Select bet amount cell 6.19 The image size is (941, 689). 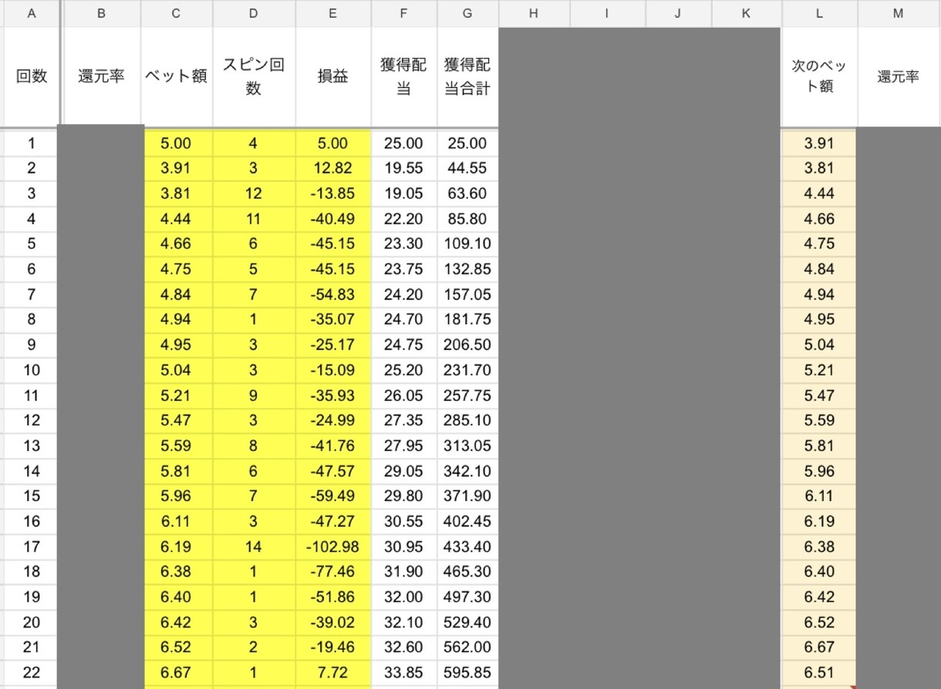click(177, 546)
